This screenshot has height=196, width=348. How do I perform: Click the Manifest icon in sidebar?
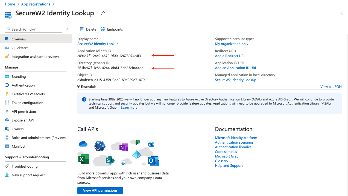(7, 146)
